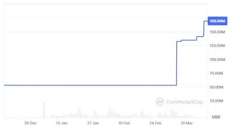Select the 10 Feb date marker
The image size is (231, 132).
click(x=124, y=123)
